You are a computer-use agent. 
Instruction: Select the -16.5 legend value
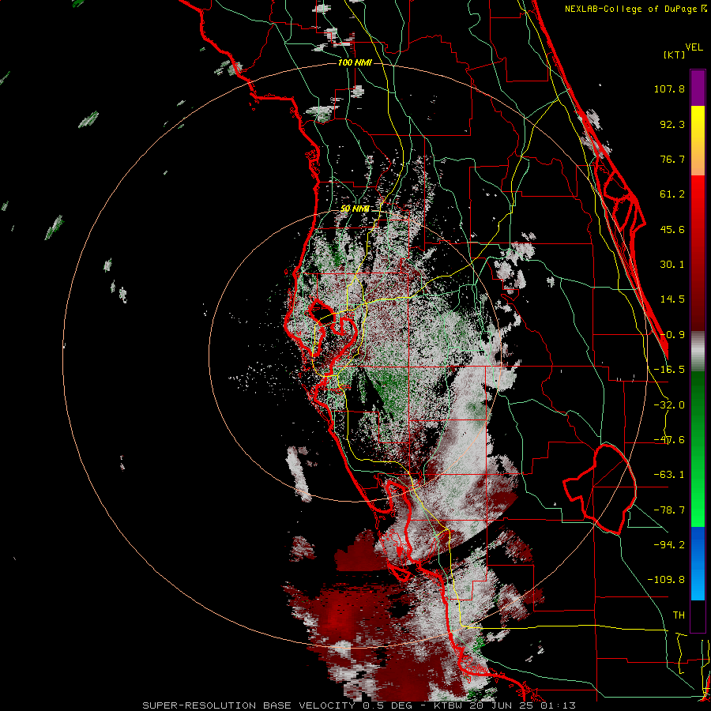(x=669, y=370)
